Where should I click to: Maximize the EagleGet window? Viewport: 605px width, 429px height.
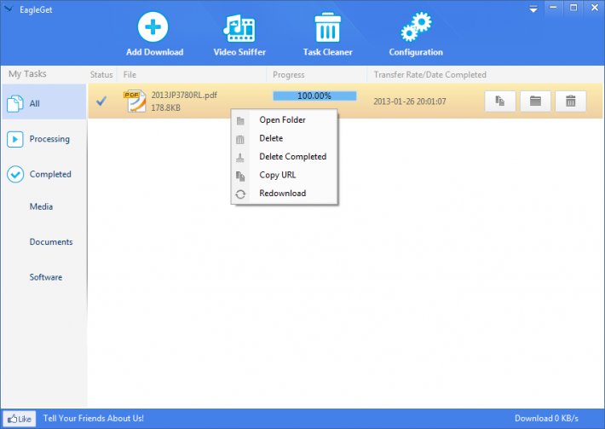coord(573,8)
